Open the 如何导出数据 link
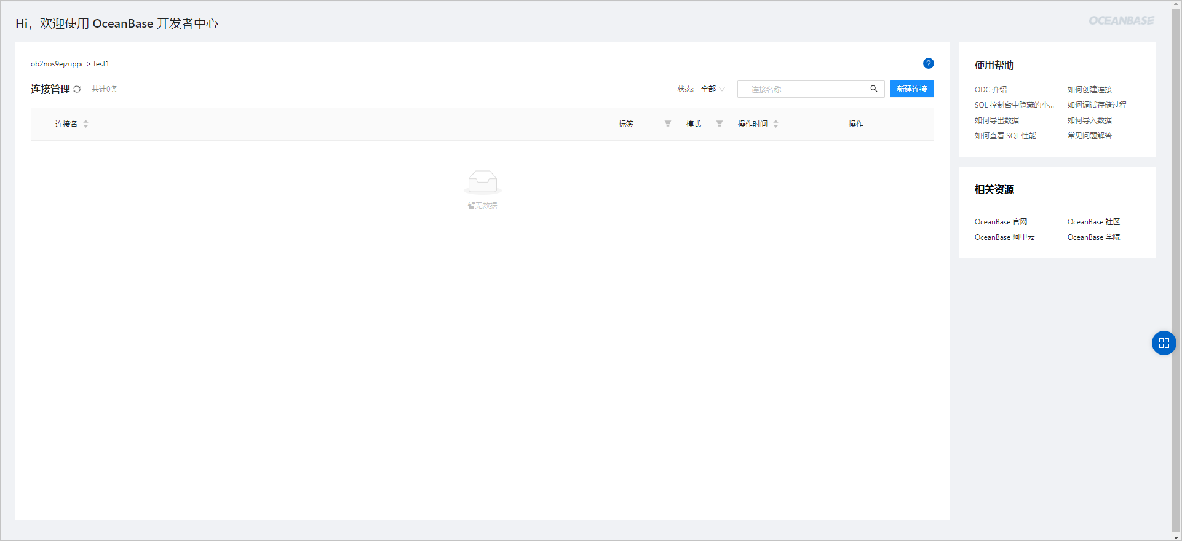Viewport: 1182px width, 541px height. click(996, 120)
